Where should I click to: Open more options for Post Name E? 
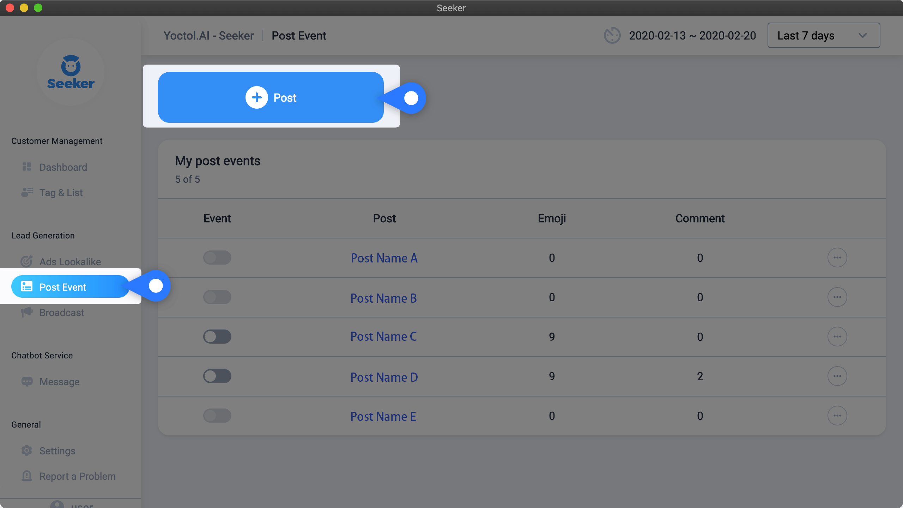click(x=837, y=416)
